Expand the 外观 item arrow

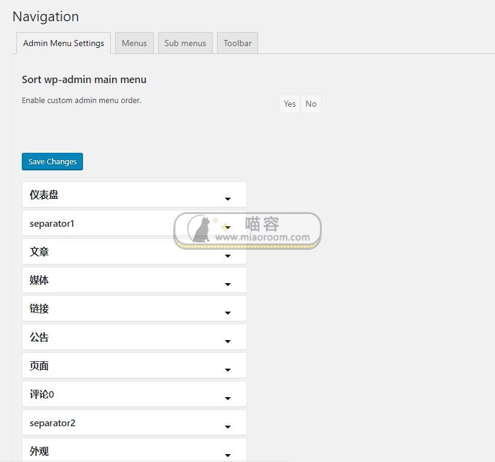pyautogui.click(x=228, y=455)
